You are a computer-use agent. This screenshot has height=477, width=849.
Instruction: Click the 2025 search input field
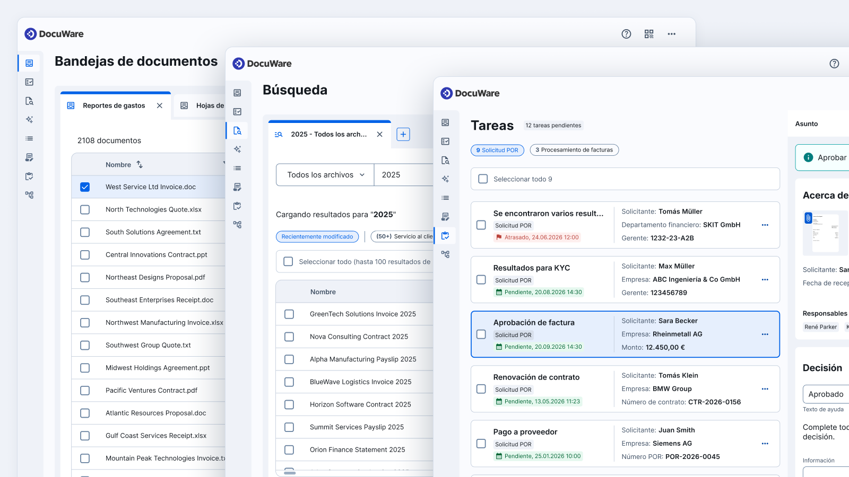[404, 175]
